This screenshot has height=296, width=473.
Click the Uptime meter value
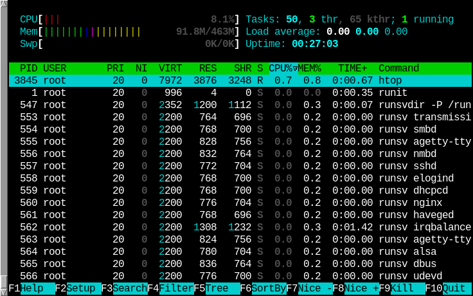pos(315,44)
